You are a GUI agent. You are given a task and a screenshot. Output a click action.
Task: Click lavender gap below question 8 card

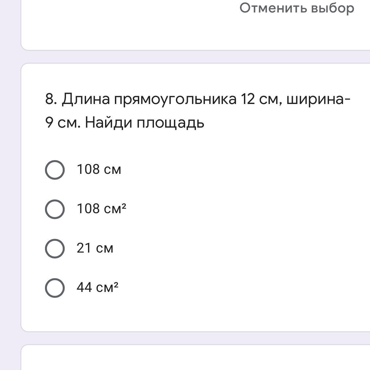(x=196, y=338)
